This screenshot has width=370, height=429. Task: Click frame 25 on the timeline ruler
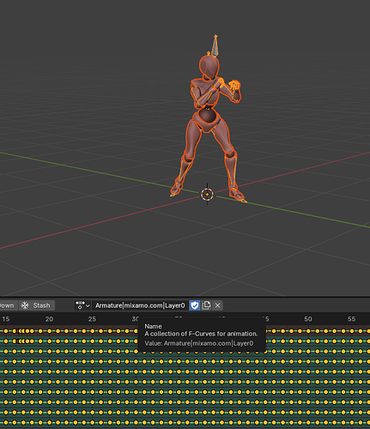(x=92, y=319)
